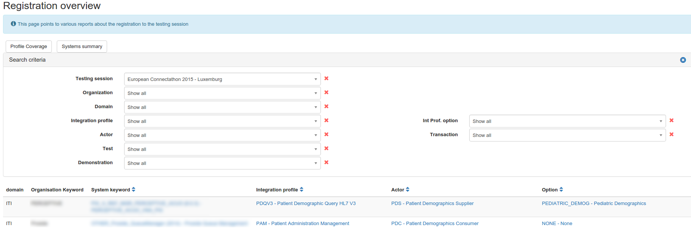The height and width of the screenshot is (230, 691).
Task: Sort table by Integration profile column
Action: [301, 190]
